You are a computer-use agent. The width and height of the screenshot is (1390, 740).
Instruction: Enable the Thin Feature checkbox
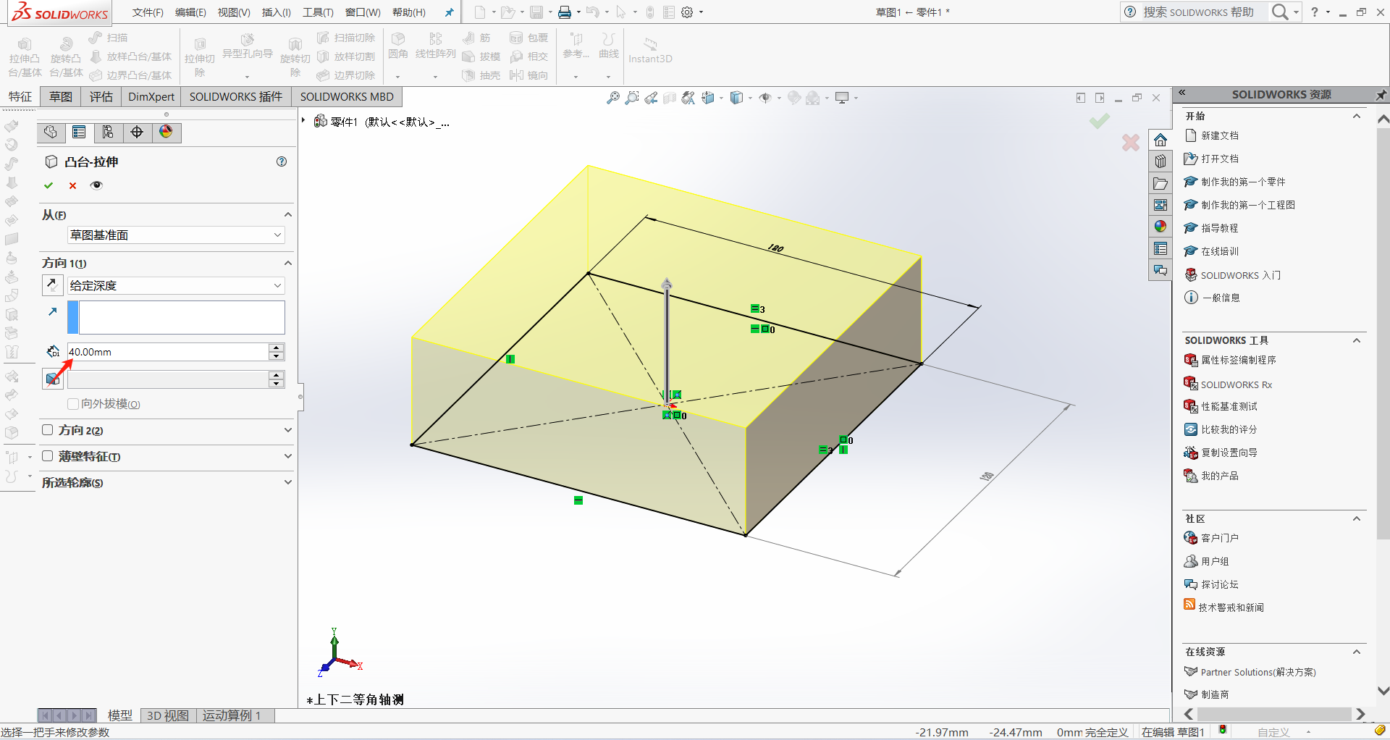click(x=48, y=456)
